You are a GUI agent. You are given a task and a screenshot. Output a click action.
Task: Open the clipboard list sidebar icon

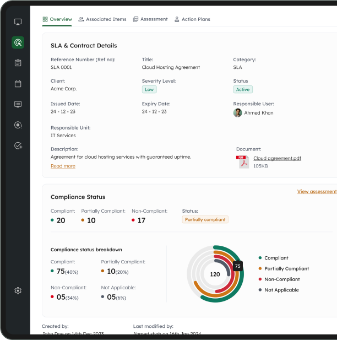[18, 63]
